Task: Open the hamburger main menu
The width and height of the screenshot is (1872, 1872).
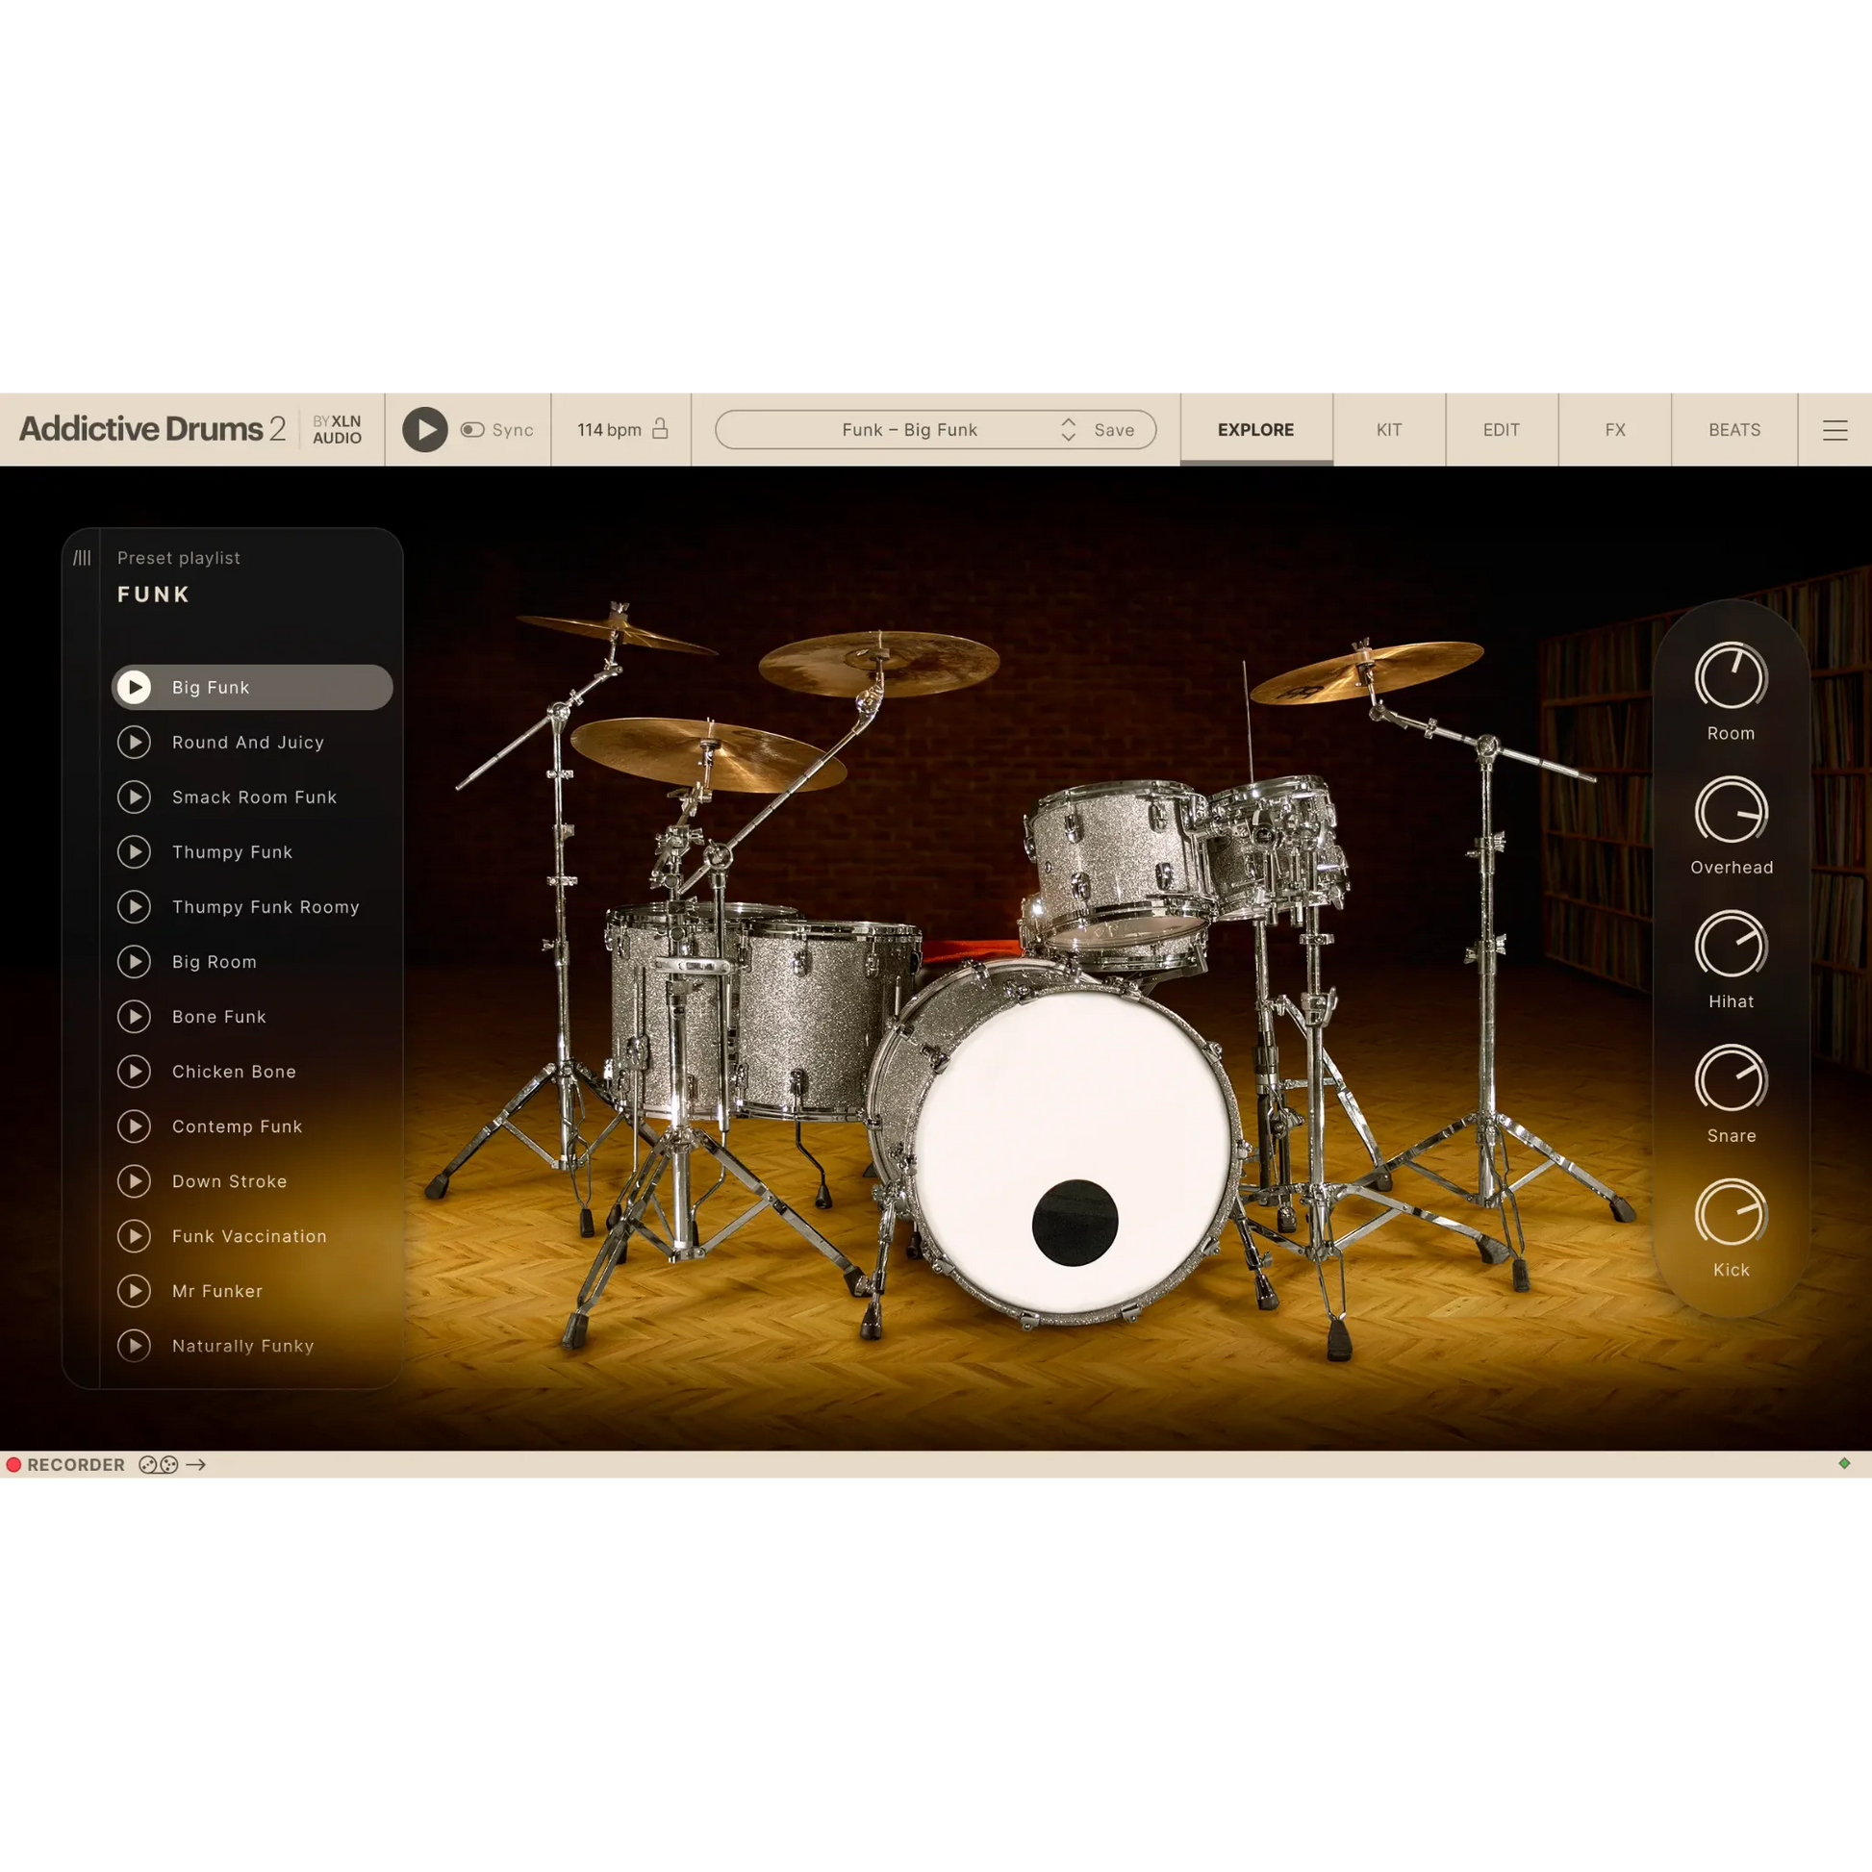Action: coord(1834,429)
